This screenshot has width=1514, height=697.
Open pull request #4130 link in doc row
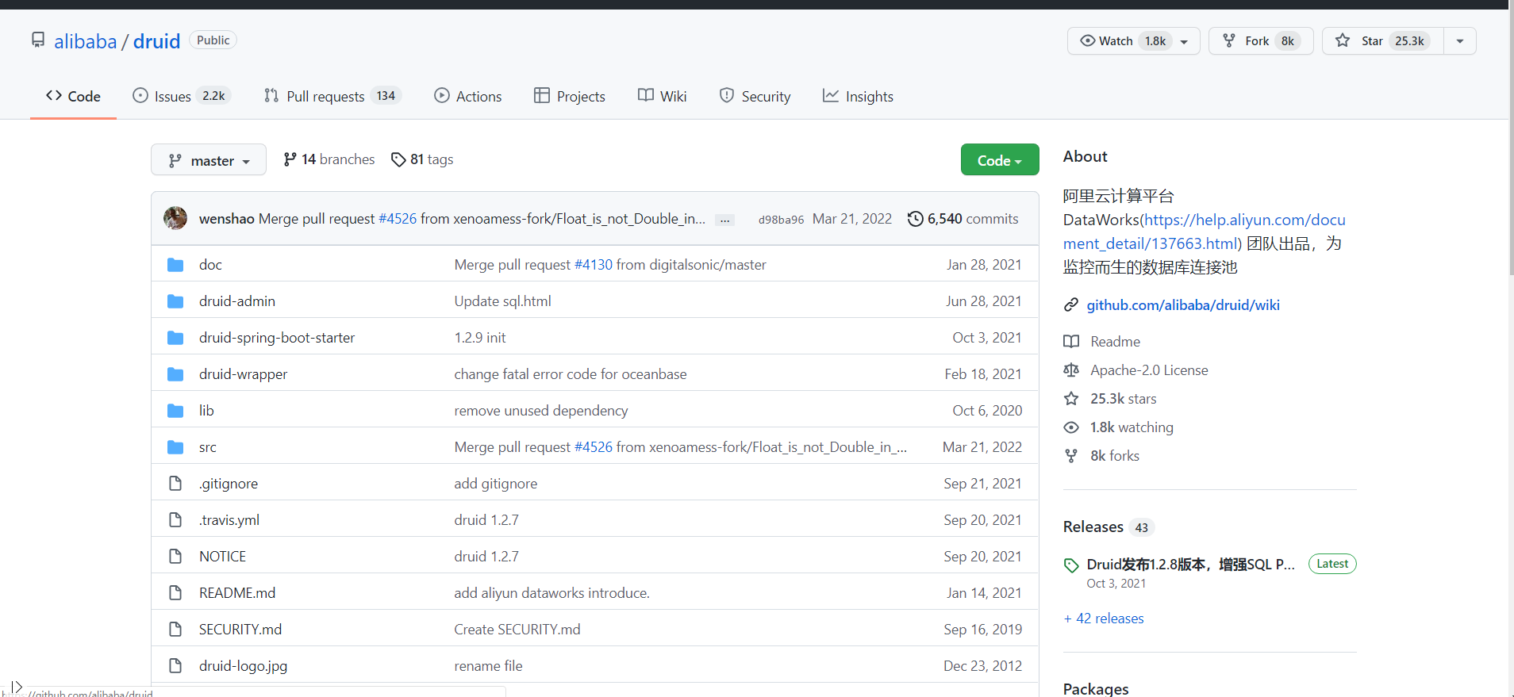point(594,265)
